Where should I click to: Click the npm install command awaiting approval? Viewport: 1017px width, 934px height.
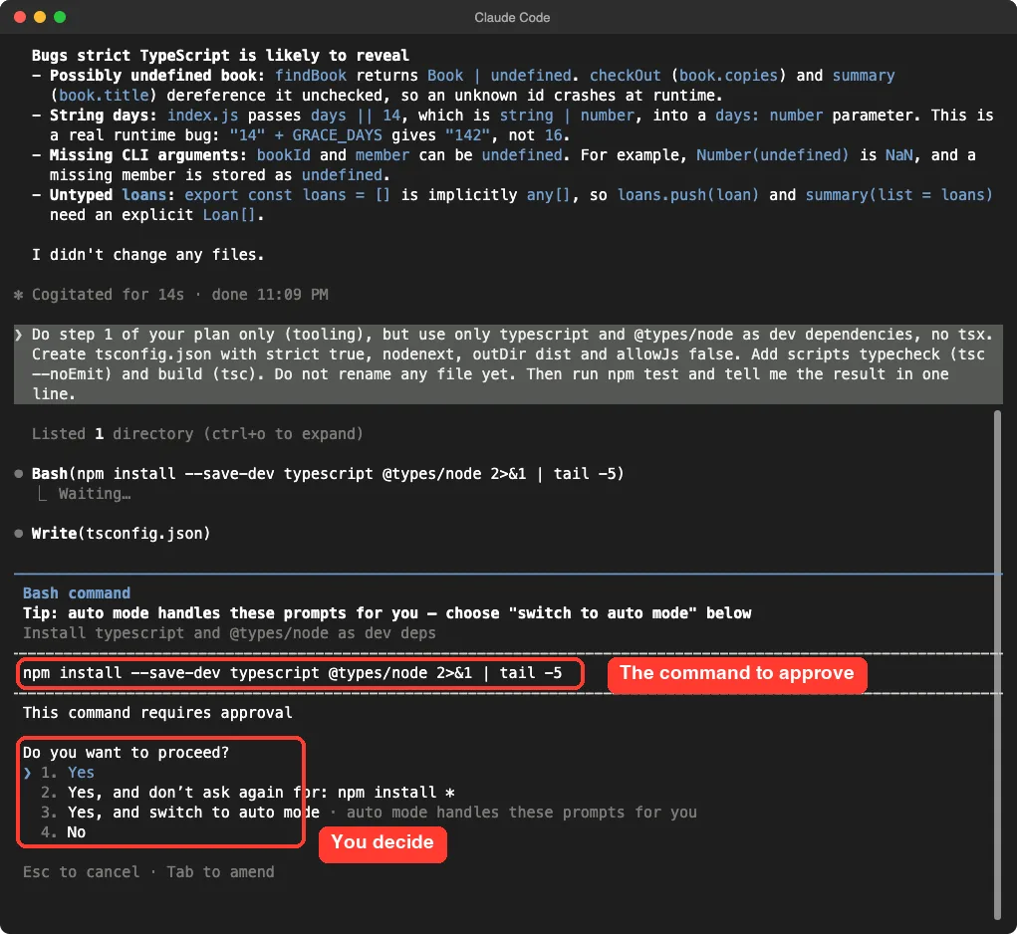click(293, 673)
